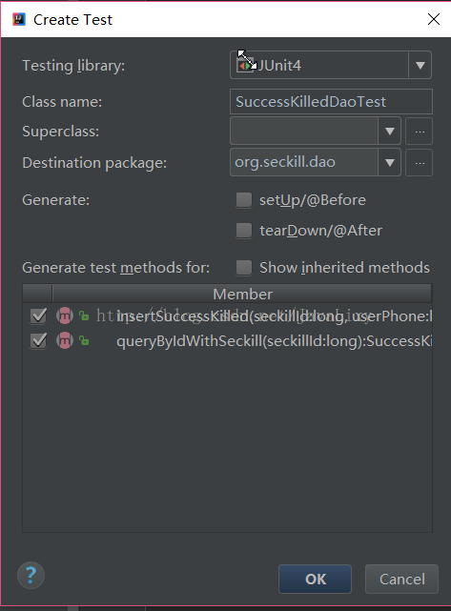Click method icon beside insertSuccessKilled
The height and width of the screenshot is (611, 451).
coord(65,316)
